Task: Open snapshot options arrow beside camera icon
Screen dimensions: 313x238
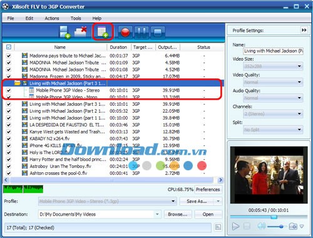Action: pyautogui.click(x=302, y=226)
